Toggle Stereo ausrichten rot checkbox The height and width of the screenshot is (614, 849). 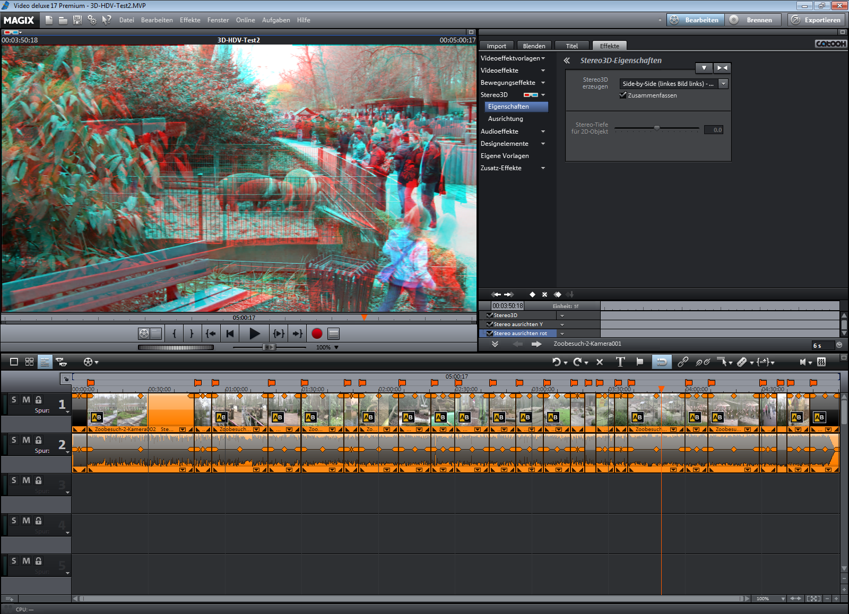pyautogui.click(x=489, y=333)
